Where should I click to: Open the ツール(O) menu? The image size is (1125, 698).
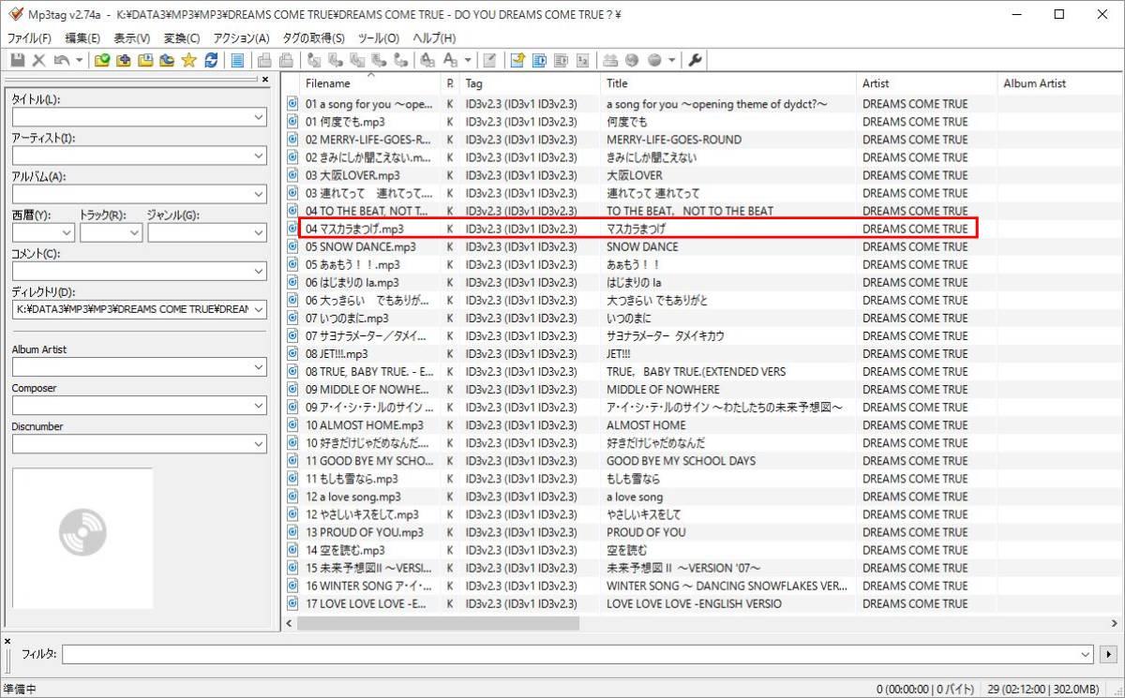tap(379, 38)
